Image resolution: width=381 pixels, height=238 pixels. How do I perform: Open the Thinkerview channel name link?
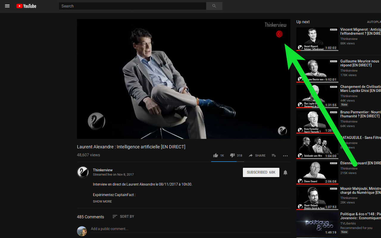[x=103, y=170]
